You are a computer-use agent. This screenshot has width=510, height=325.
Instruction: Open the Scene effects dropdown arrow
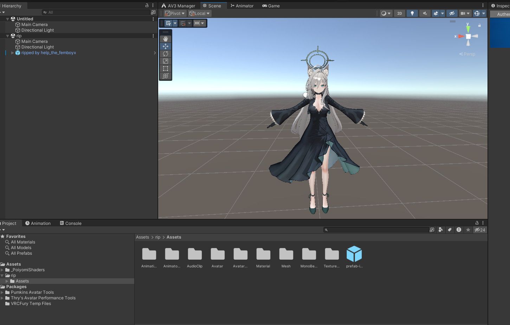[x=443, y=13]
